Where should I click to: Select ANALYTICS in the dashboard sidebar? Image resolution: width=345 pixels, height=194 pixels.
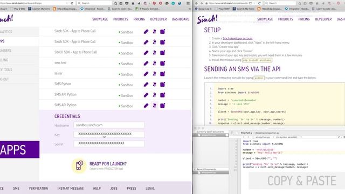[x=6, y=32]
